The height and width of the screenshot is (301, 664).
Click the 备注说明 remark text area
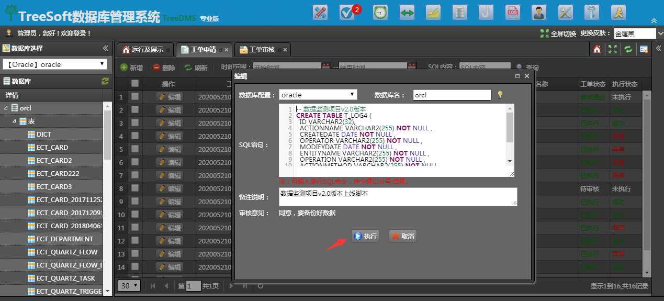pos(398,197)
